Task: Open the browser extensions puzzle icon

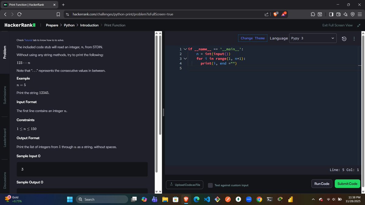Action: click(312, 14)
